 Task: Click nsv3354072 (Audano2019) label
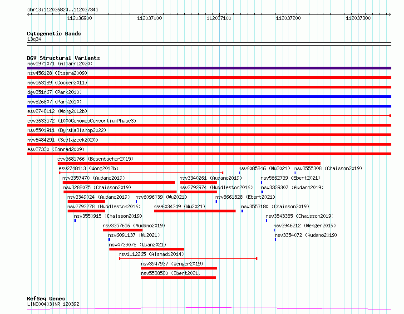click(306, 235)
